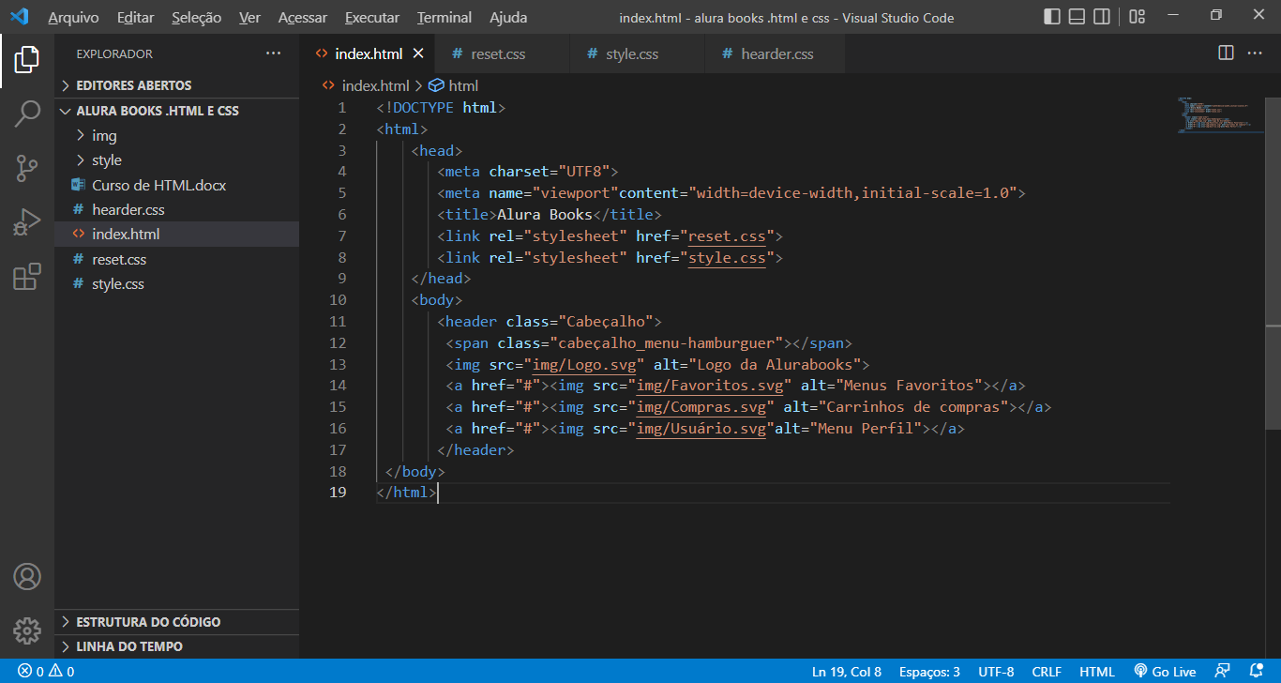
Task: Expand the Linha do Tempo section
Action: pos(176,646)
